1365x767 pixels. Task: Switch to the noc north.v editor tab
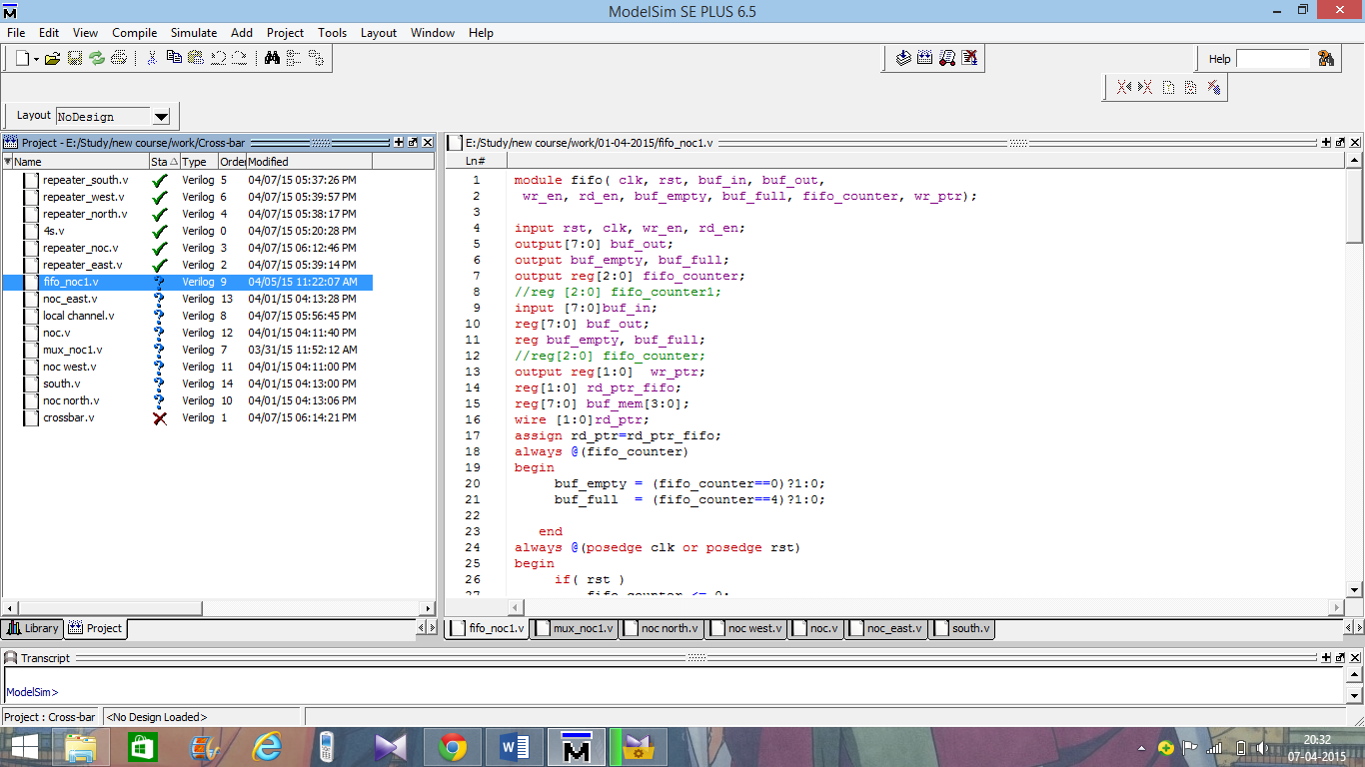[661, 628]
